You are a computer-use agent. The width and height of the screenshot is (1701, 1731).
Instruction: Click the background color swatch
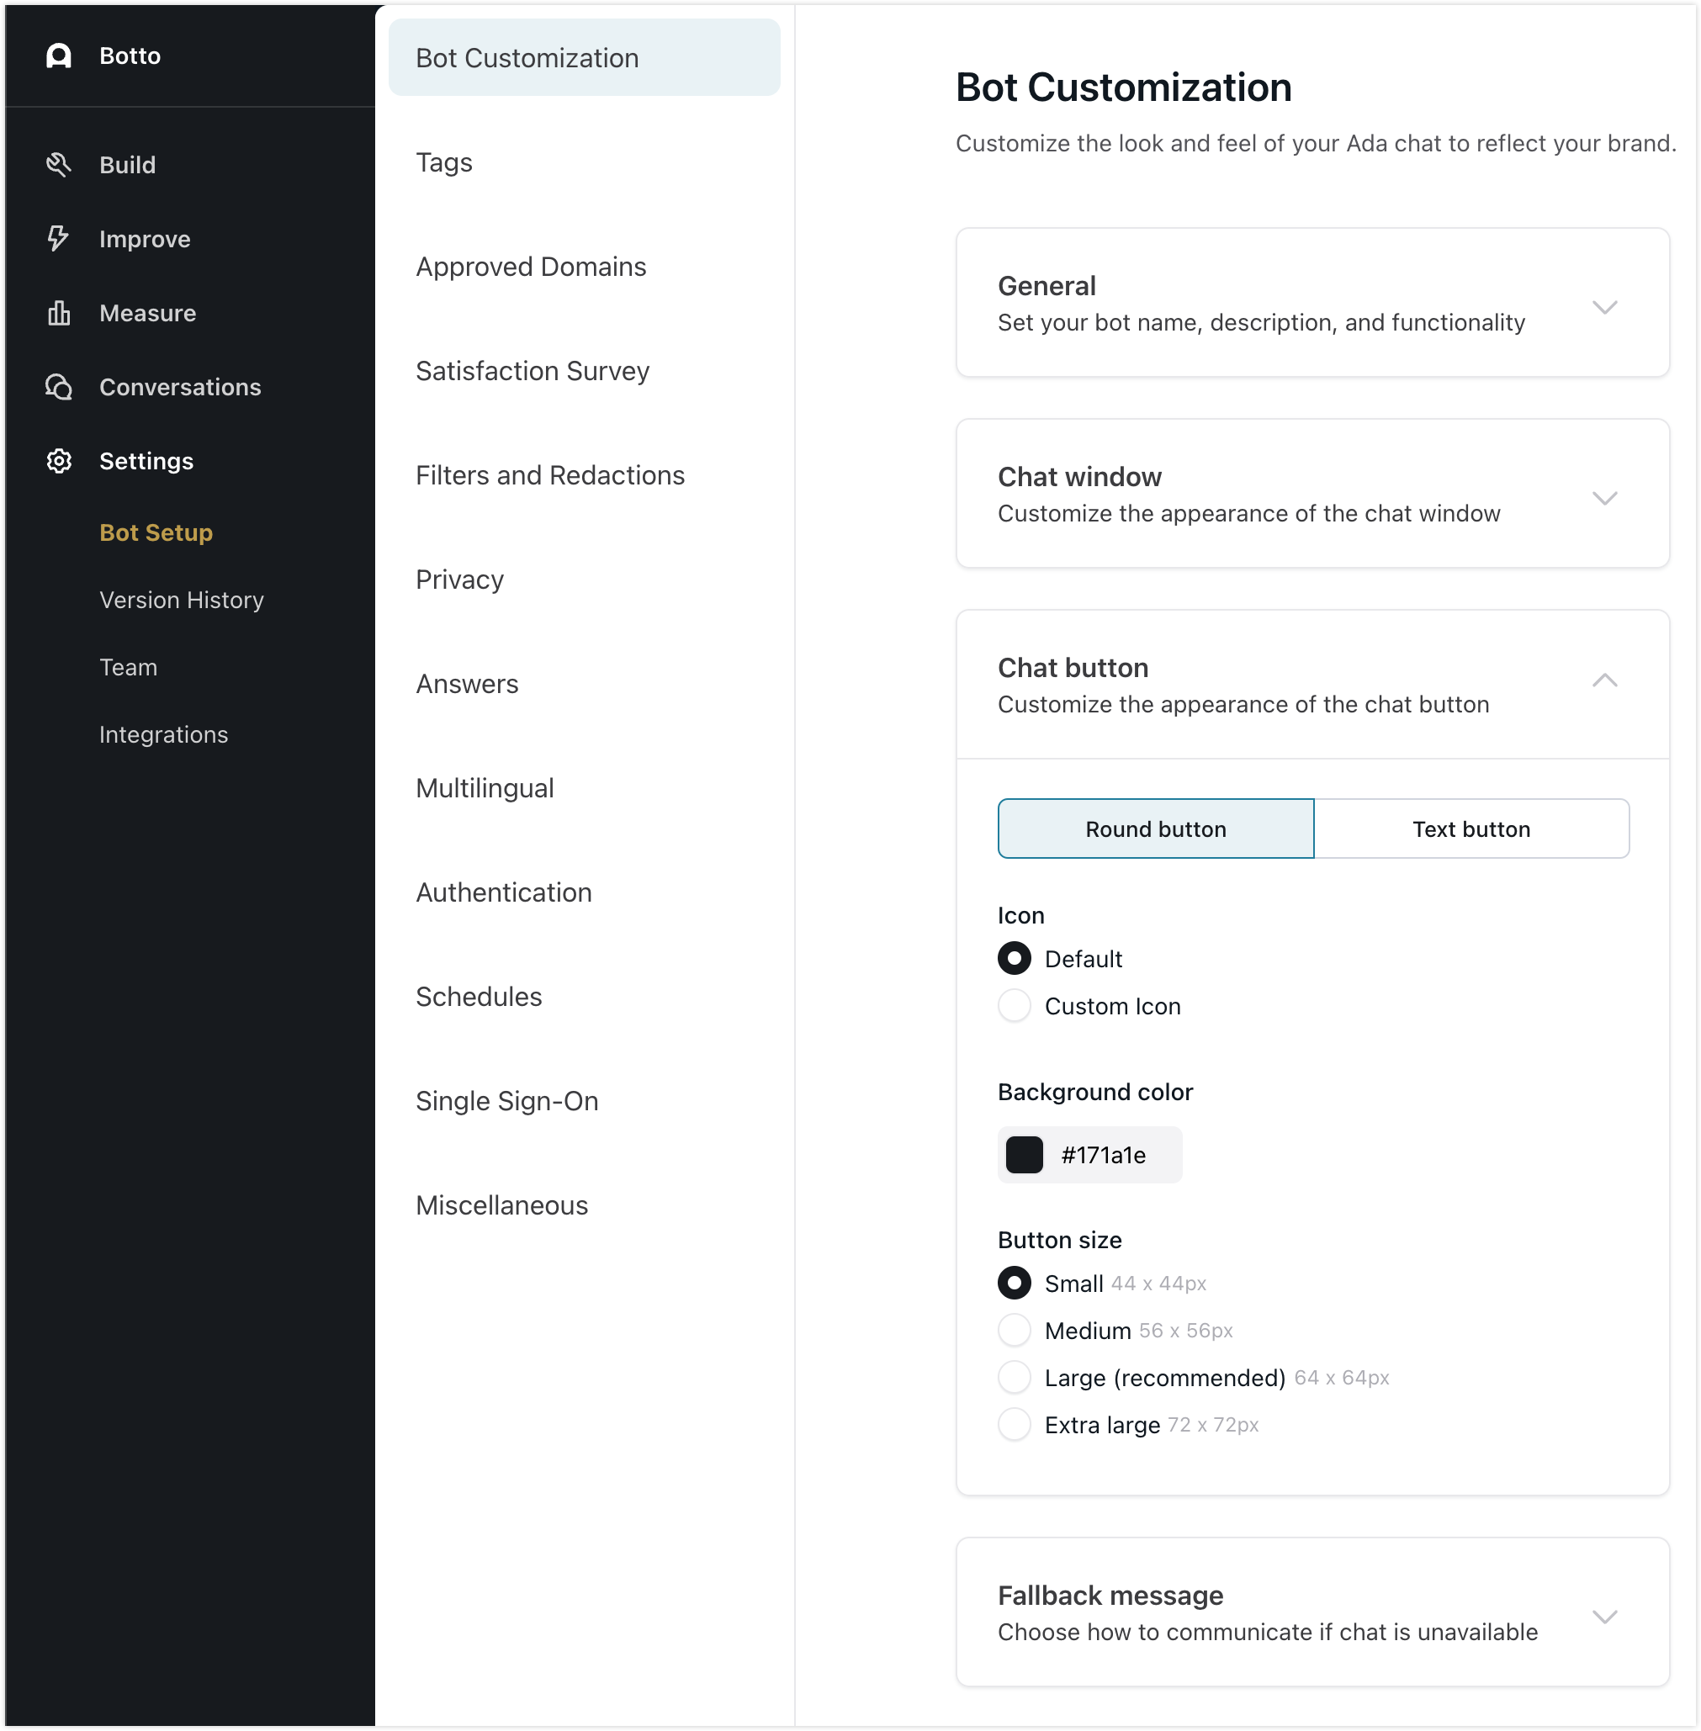click(x=1024, y=1155)
